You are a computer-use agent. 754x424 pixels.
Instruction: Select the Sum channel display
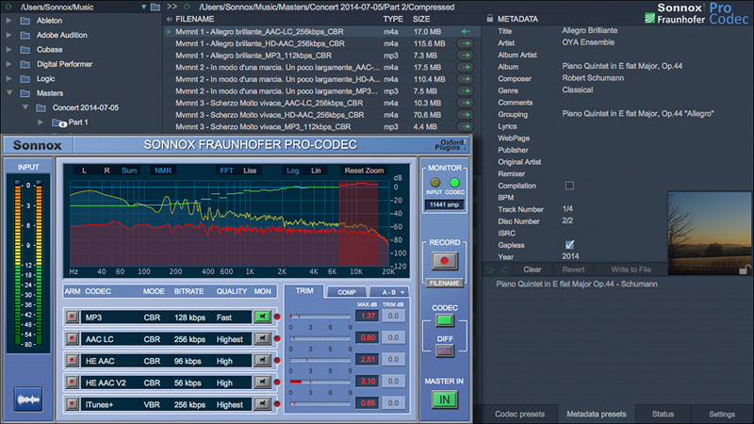coord(129,171)
